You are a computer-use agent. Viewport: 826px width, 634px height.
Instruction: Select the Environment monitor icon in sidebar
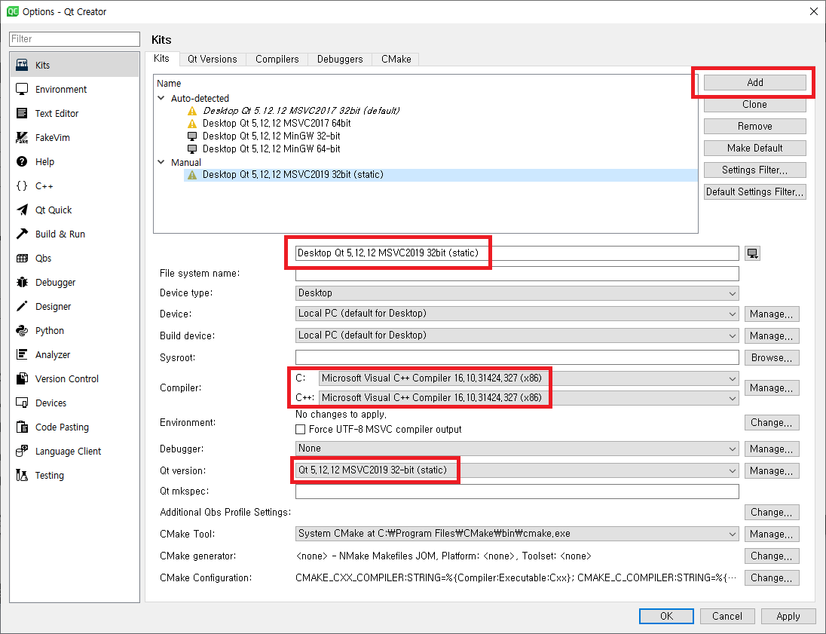(x=22, y=89)
